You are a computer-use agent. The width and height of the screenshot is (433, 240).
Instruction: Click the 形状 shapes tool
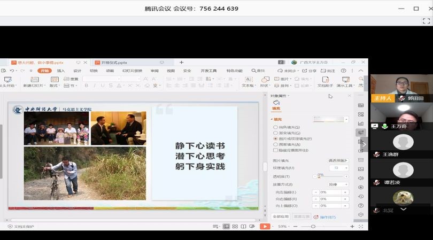click(265, 81)
